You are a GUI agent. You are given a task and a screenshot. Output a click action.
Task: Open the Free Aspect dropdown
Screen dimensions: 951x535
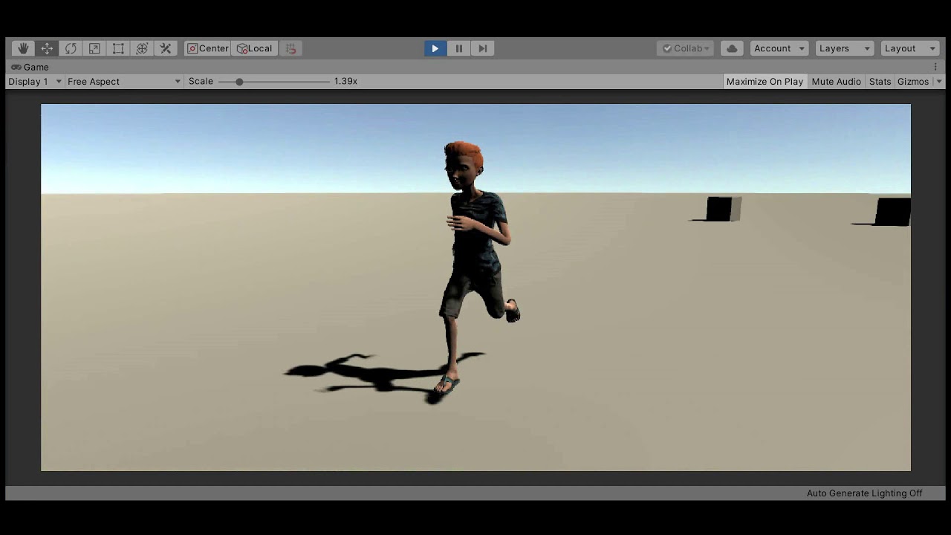[x=124, y=82]
